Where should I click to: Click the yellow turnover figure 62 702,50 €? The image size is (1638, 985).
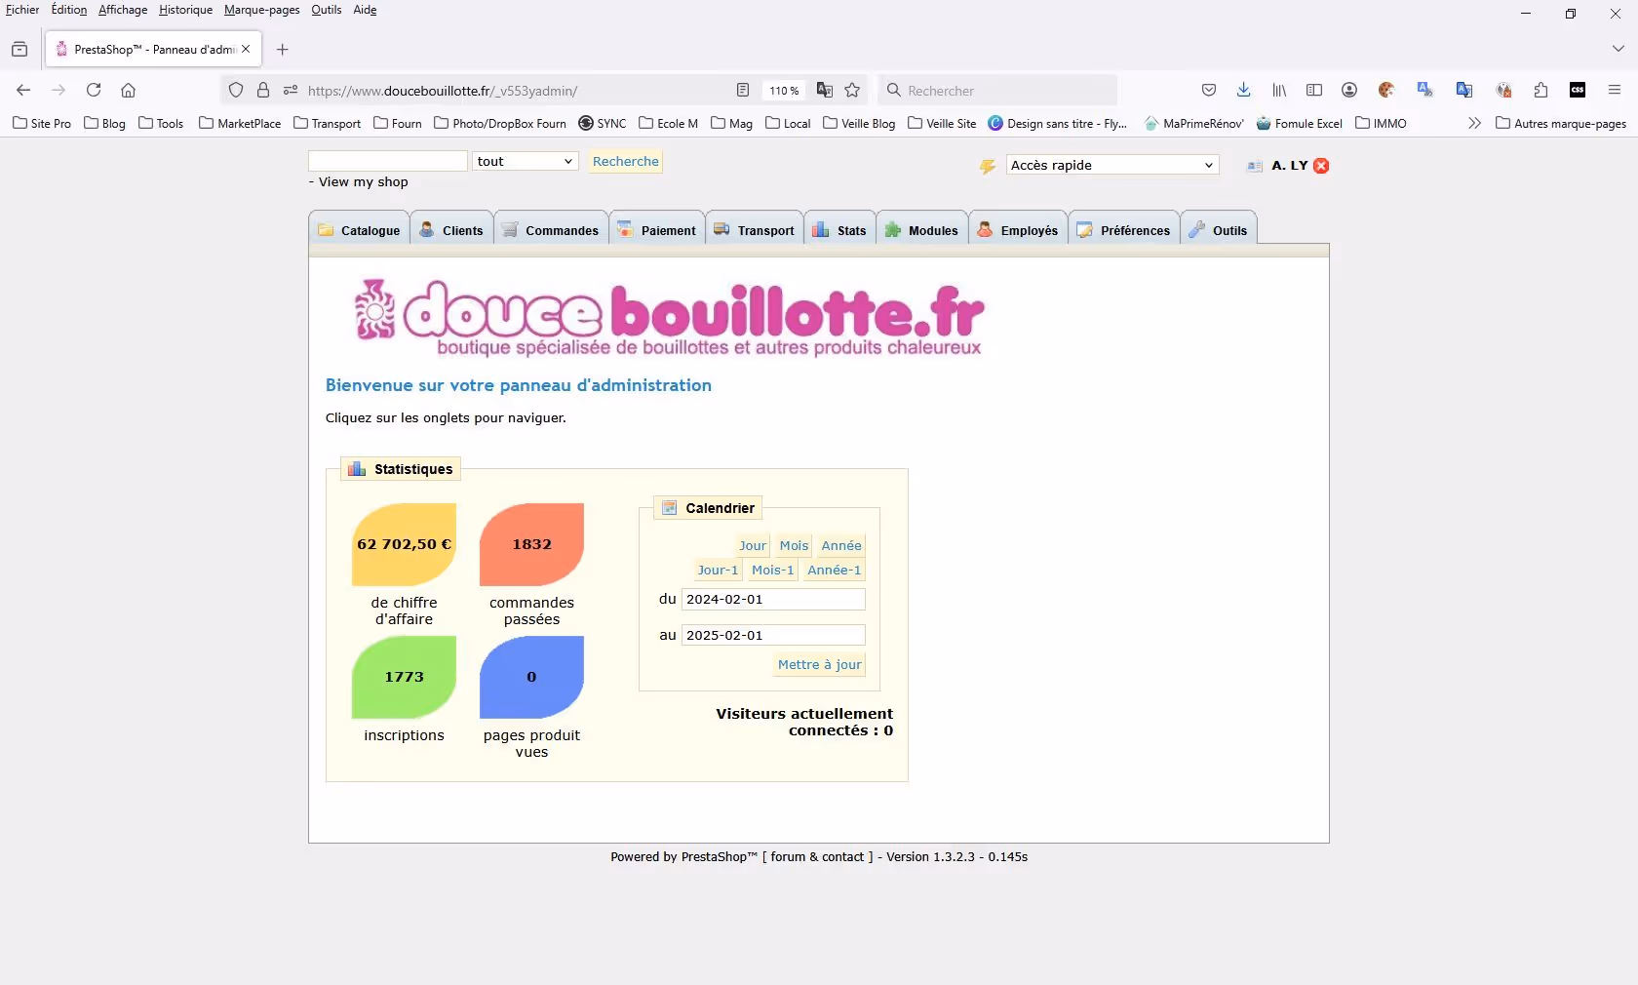point(404,544)
